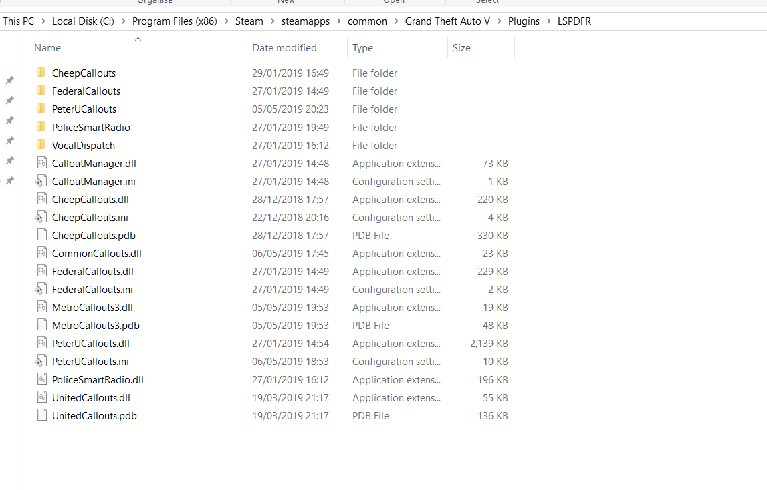
Task: Click the PeterUCallouts folder icon
Action: [42, 109]
